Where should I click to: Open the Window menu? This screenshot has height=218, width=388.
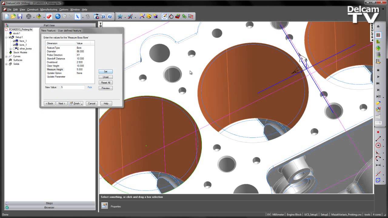pos(75,9)
